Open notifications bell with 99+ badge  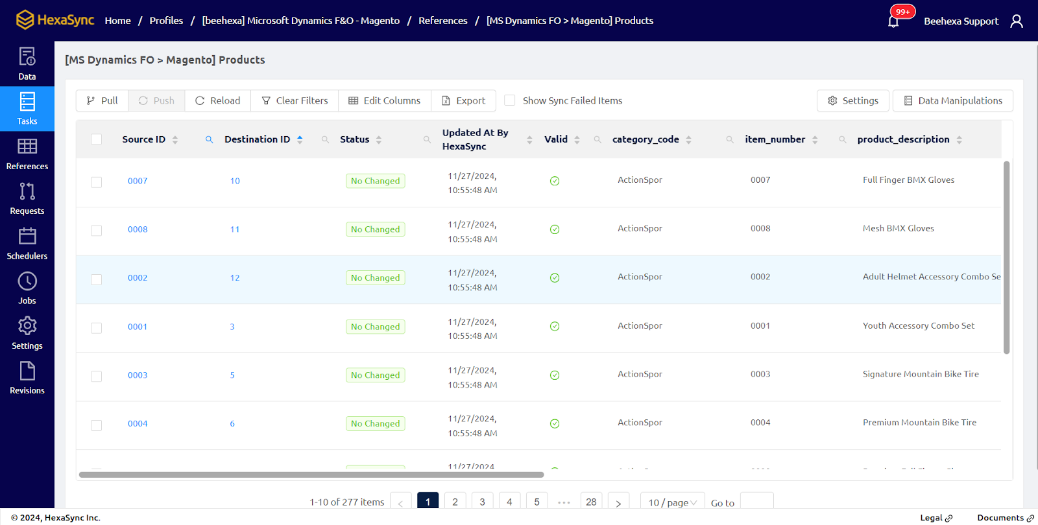point(894,21)
